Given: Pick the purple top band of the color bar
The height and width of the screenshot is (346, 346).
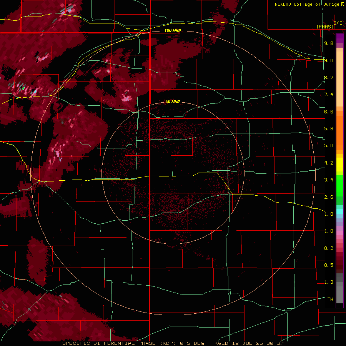Looking at the screenshot, I should click(x=339, y=38).
